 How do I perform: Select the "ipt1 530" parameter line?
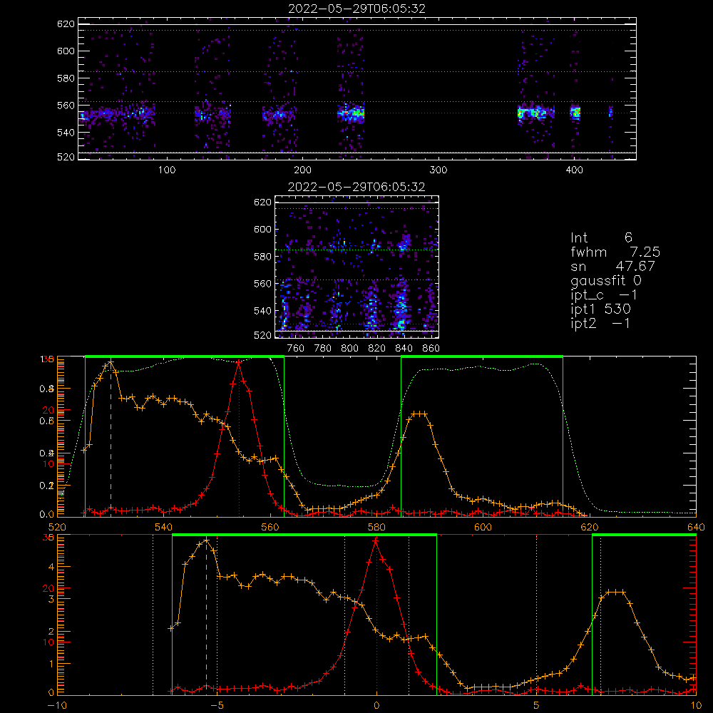[x=600, y=309]
